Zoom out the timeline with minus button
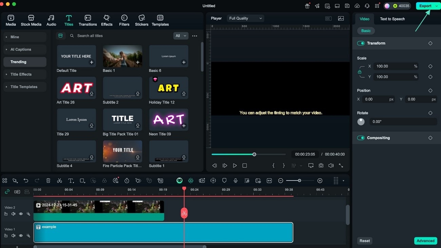 [x=281, y=181]
